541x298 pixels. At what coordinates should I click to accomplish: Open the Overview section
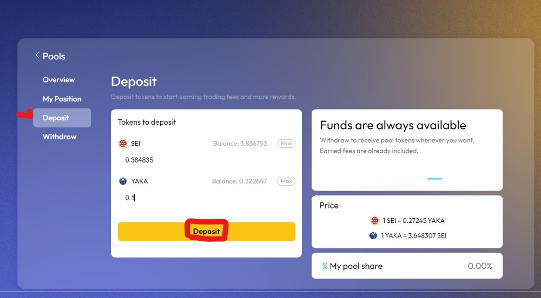tap(58, 80)
